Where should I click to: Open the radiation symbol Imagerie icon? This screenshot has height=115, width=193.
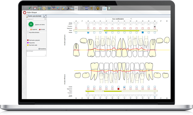click(98, 8)
